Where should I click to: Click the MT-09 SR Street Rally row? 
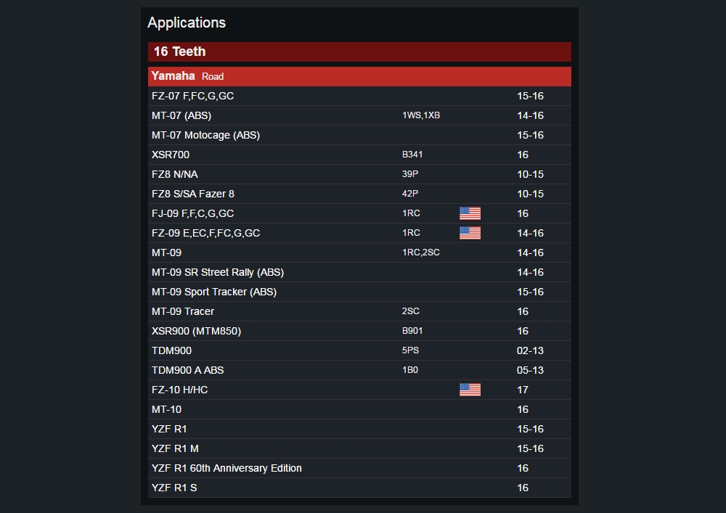(218, 272)
